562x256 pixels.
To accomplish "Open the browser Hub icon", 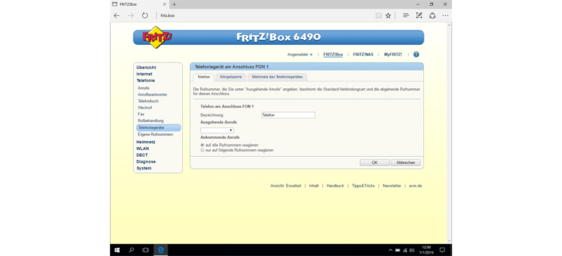I will coord(406,15).
